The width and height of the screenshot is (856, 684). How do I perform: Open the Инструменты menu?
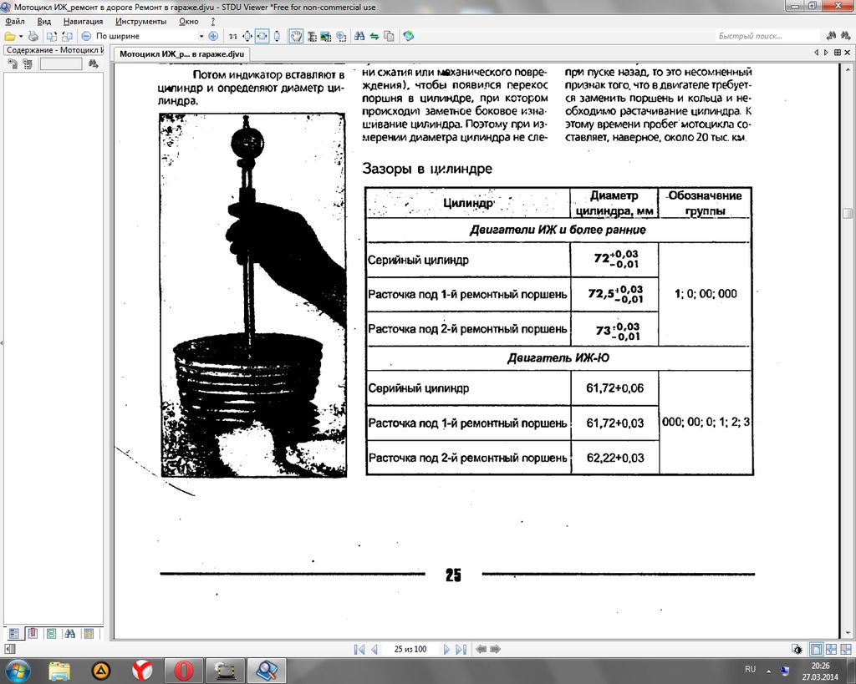point(141,21)
